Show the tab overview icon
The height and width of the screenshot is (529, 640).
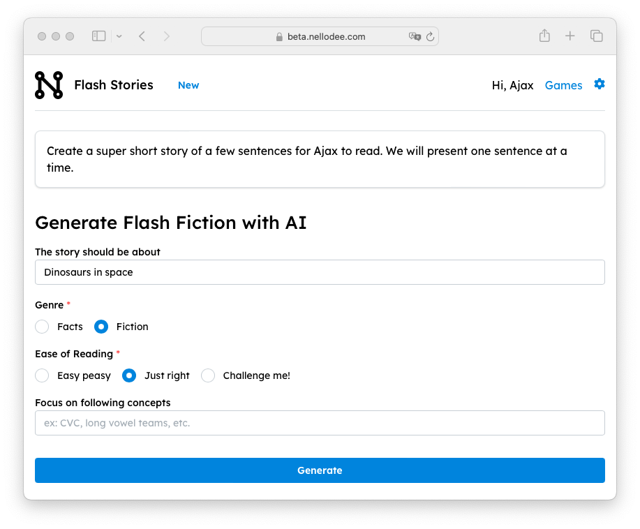[596, 36]
